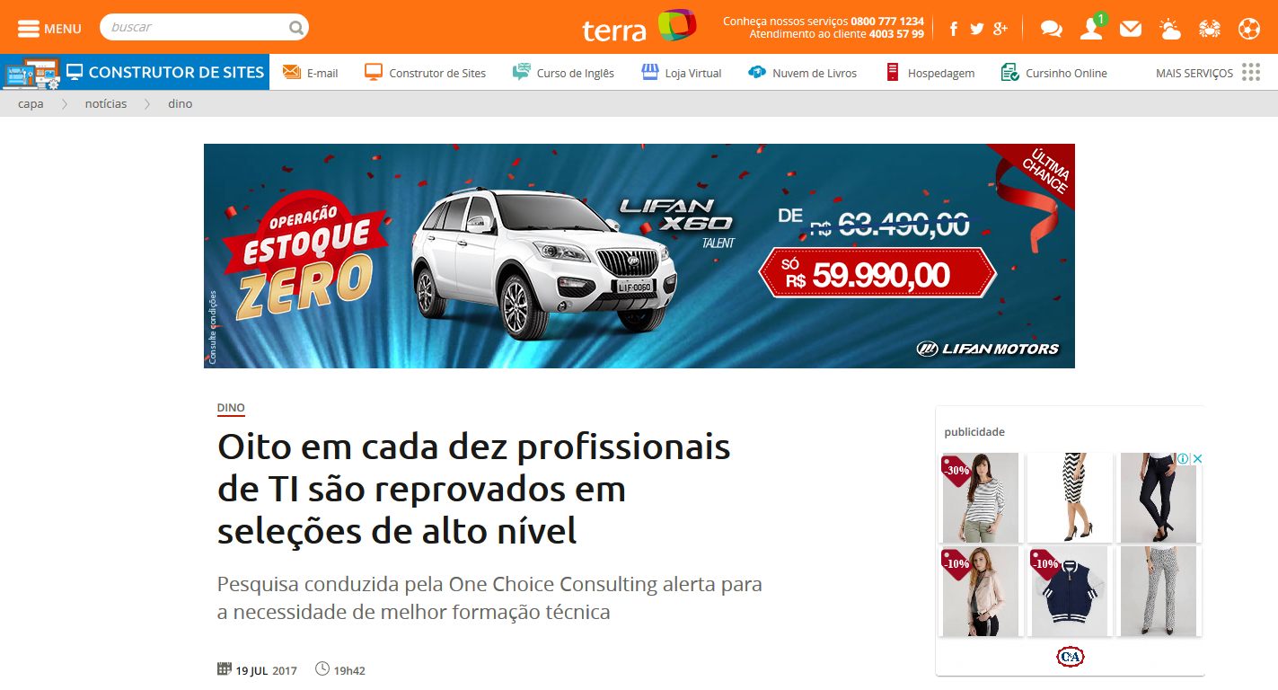Viewport: 1278px width, 690px height.
Task: Go to capa breadcrumb
Action: [31, 103]
